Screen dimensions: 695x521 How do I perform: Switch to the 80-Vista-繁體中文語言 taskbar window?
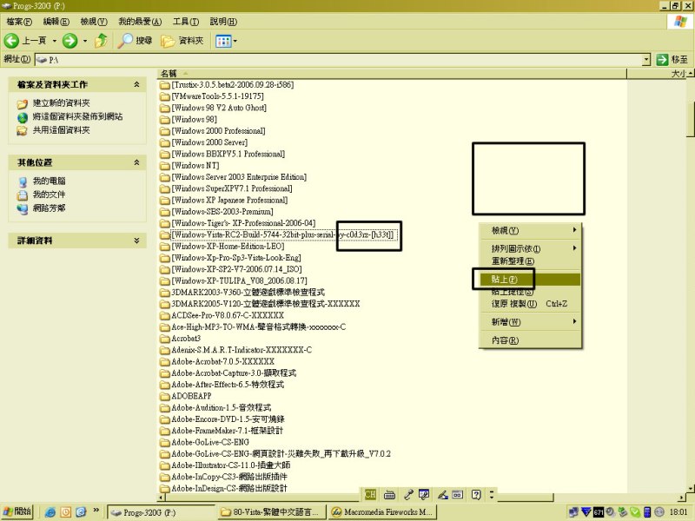click(x=272, y=512)
